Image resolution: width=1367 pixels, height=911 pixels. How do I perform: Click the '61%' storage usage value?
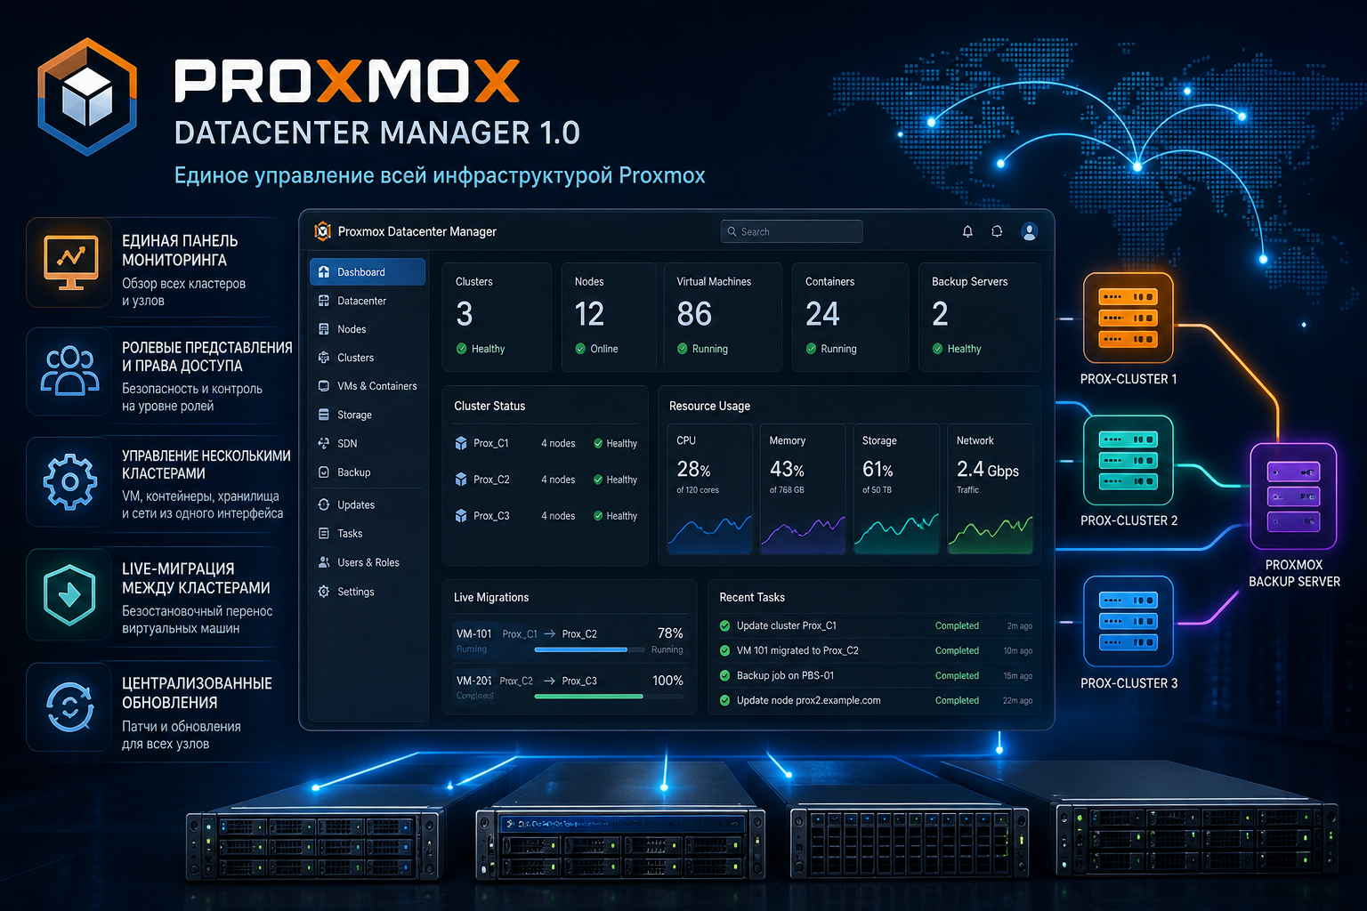point(878,470)
